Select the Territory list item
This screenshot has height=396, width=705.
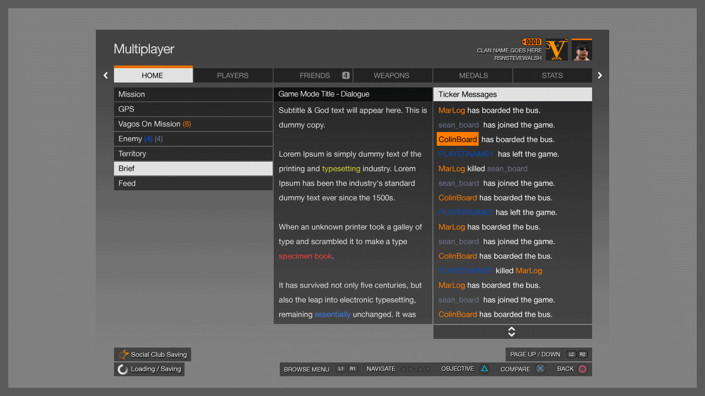click(x=193, y=154)
